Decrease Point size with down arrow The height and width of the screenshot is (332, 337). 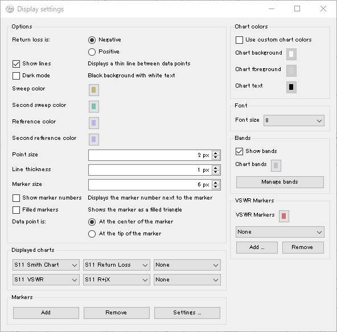click(216, 157)
